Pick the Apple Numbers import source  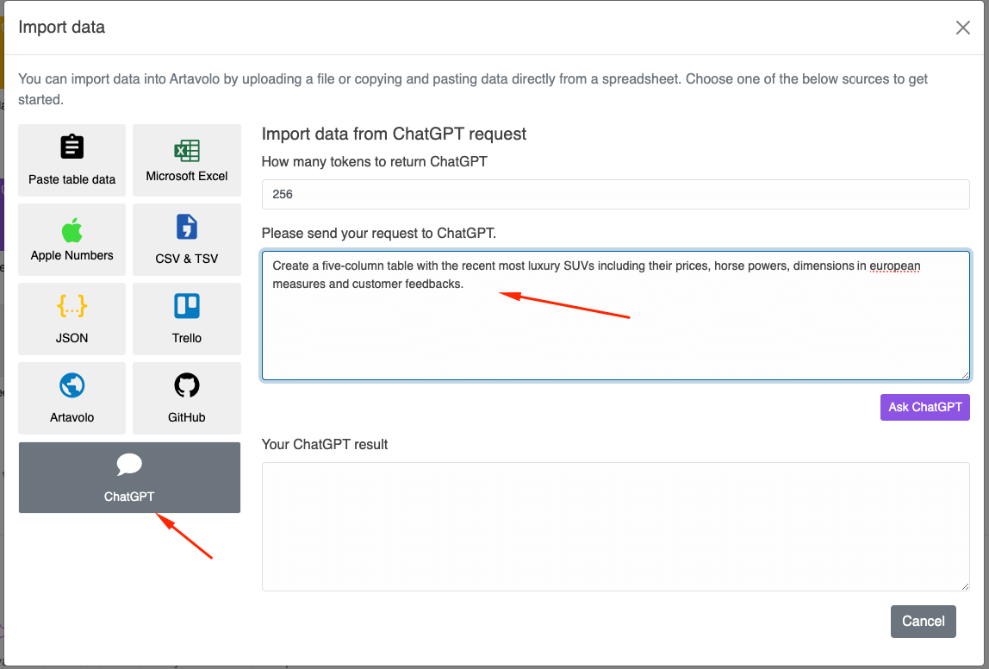72,240
